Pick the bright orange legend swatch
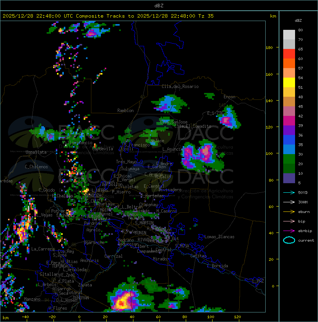Screen dimensions: 318x322 point(289,63)
